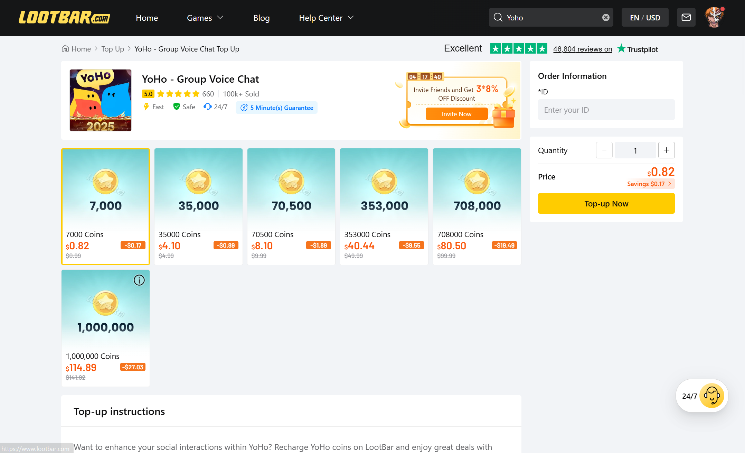Decrease quantity with minus button
Screen dimensions: 745x453
604,150
